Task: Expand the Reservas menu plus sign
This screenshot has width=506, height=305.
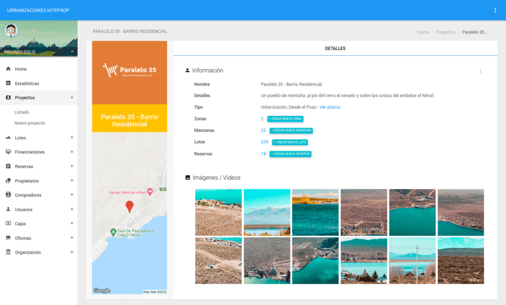Action: pos(72,166)
